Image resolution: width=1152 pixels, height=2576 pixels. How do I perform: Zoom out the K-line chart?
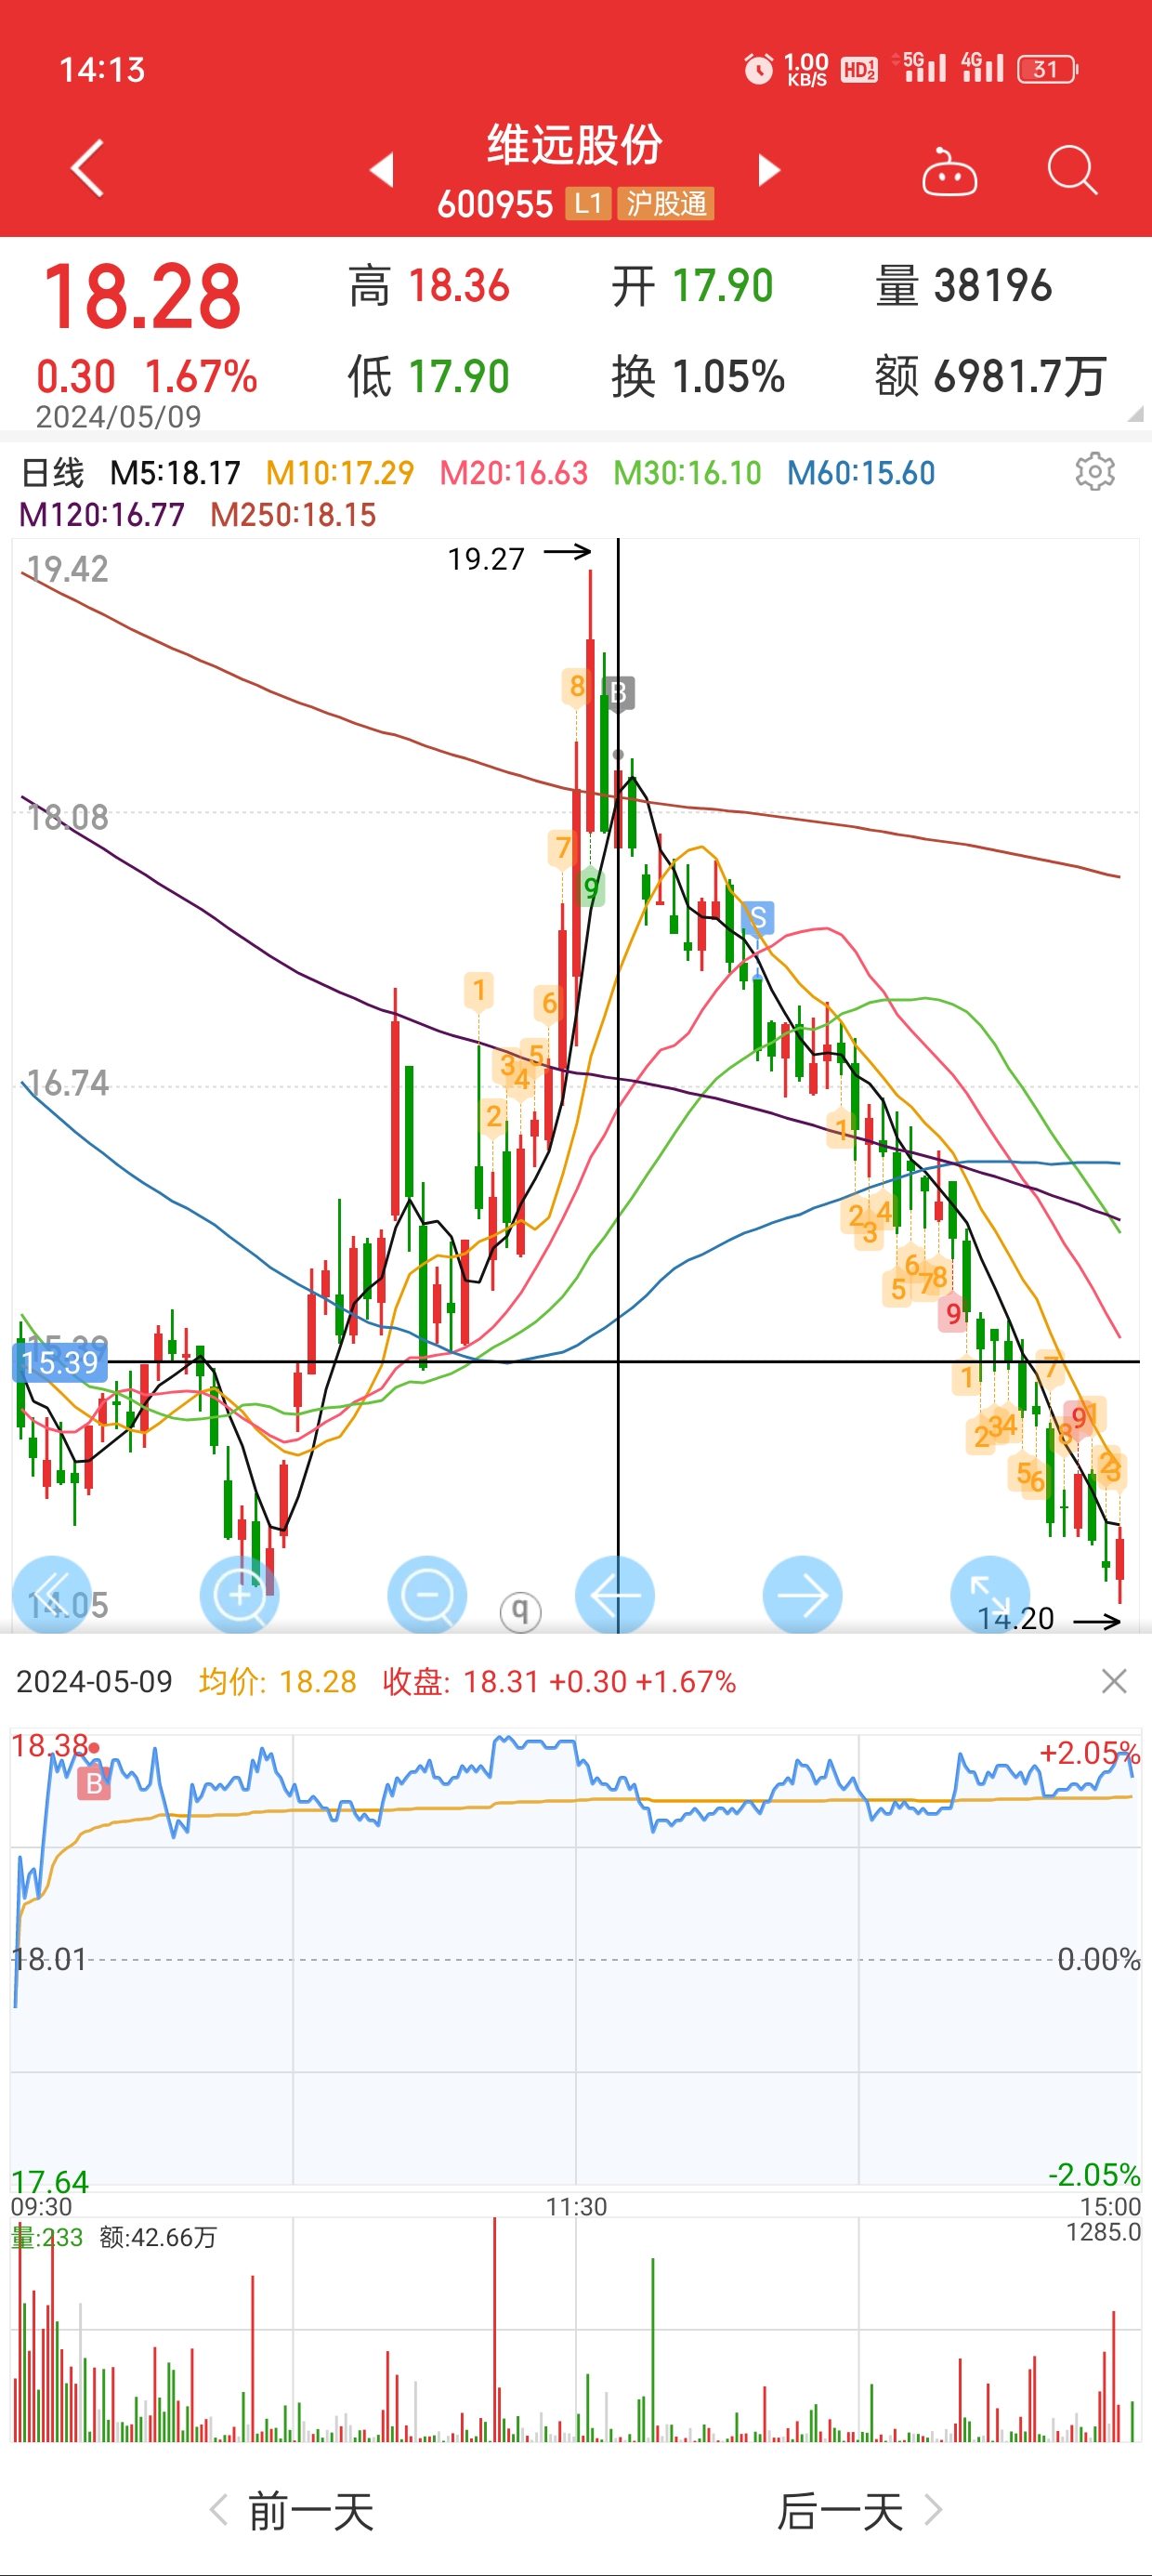point(427,1595)
